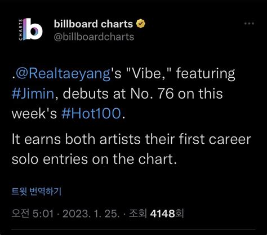Click the divider line below the timestamp
The height and width of the screenshot is (235, 267).
[x=133, y=229]
